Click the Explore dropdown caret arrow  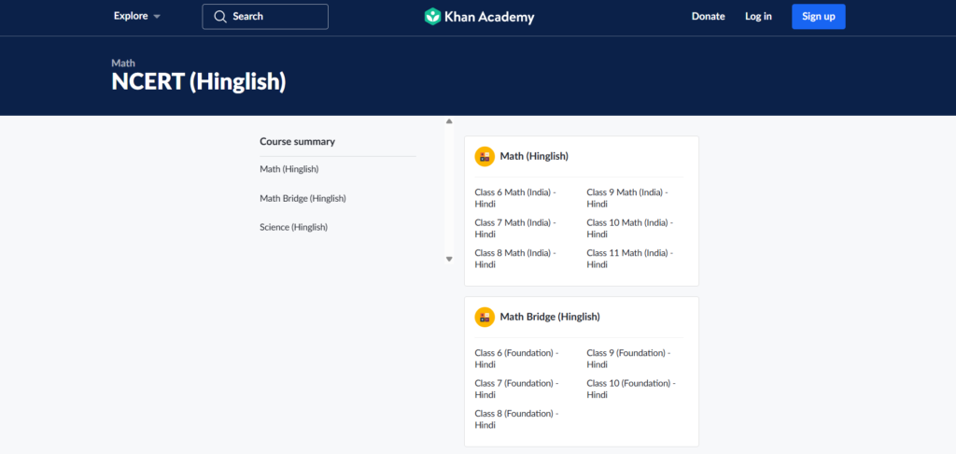coord(156,17)
